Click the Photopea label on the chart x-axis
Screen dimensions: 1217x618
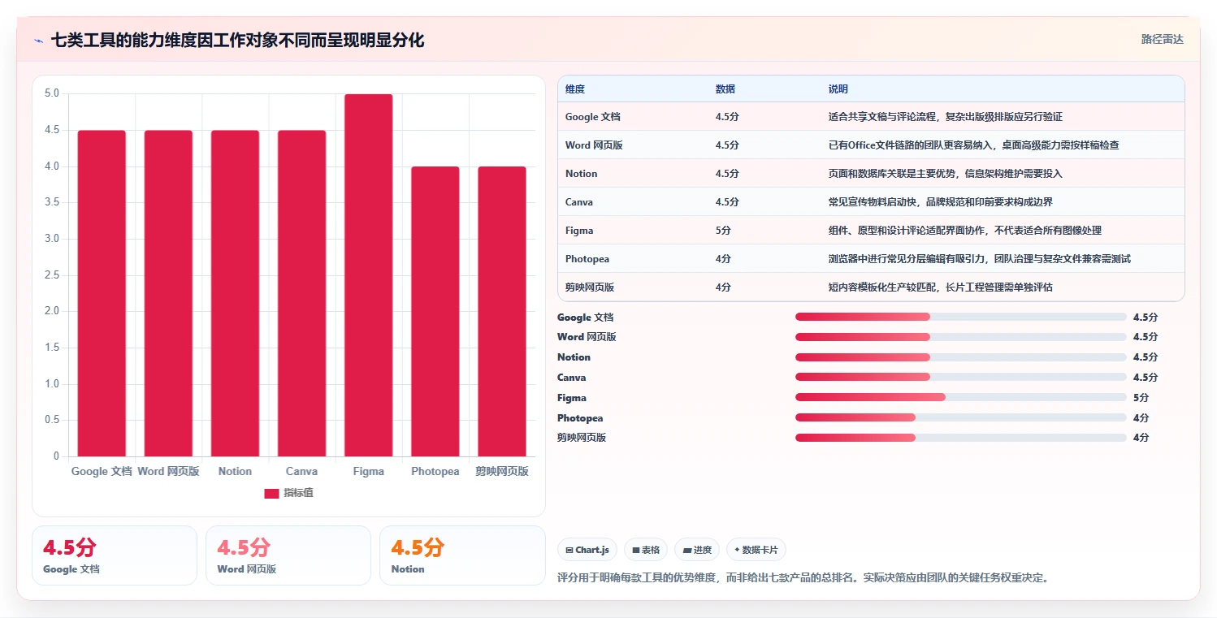click(435, 471)
